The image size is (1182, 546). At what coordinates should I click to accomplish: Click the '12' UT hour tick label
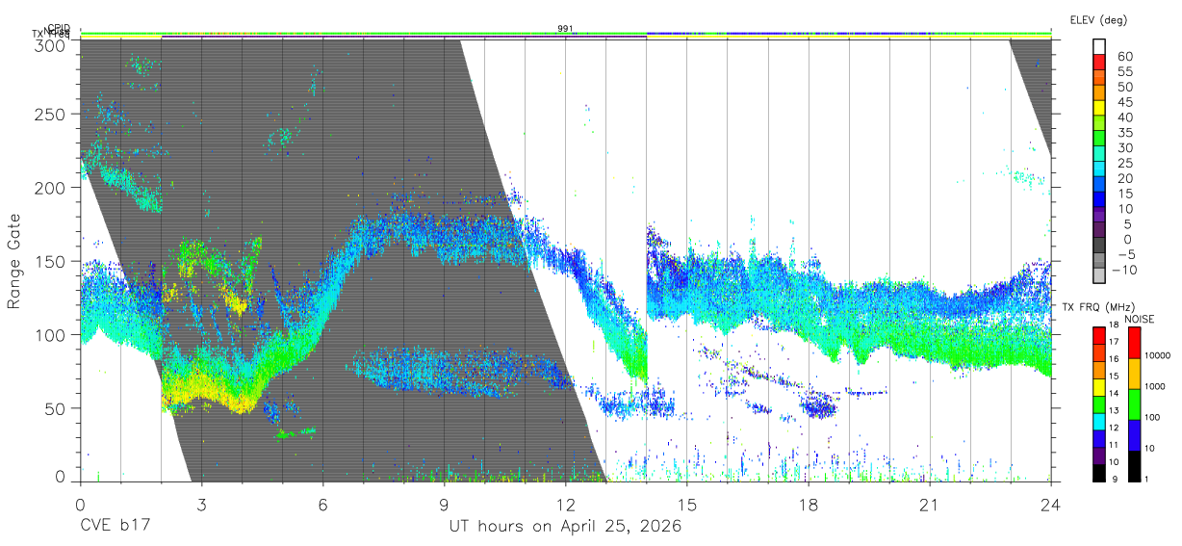[565, 505]
